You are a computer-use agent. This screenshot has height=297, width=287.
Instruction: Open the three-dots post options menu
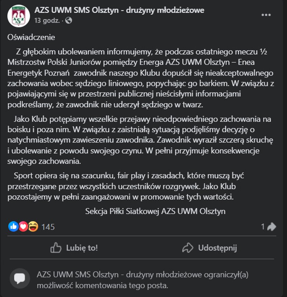[266, 15]
